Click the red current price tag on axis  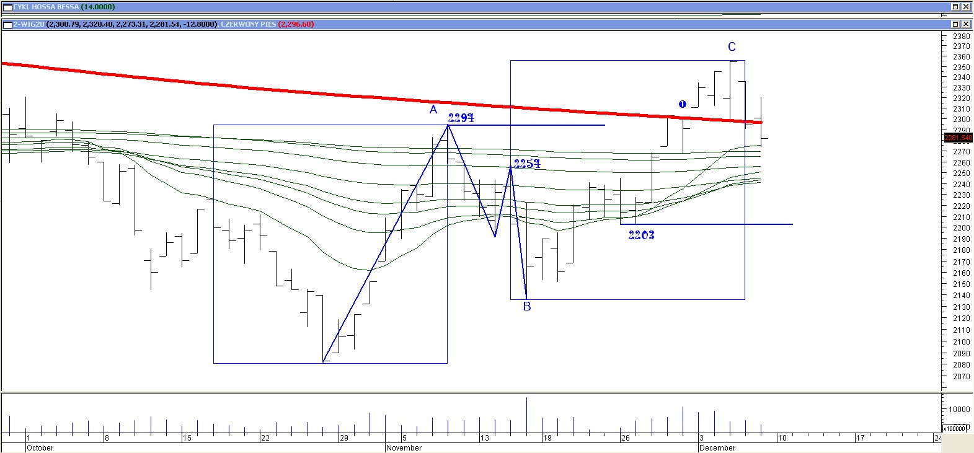[x=959, y=138]
